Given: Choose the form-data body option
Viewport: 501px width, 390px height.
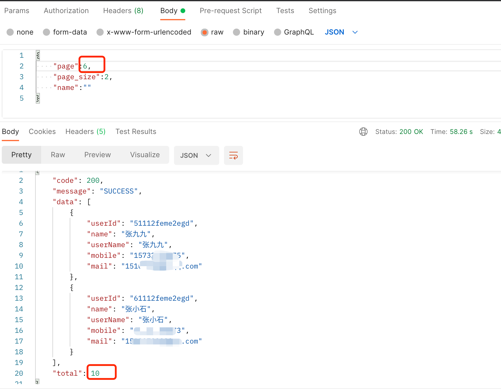Looking at the screenshot, I should point(46,32).
